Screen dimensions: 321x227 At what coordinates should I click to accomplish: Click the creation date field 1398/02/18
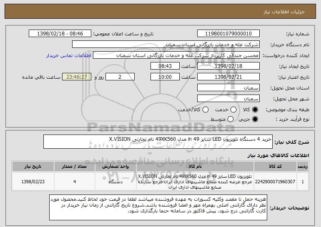[228, 66]
